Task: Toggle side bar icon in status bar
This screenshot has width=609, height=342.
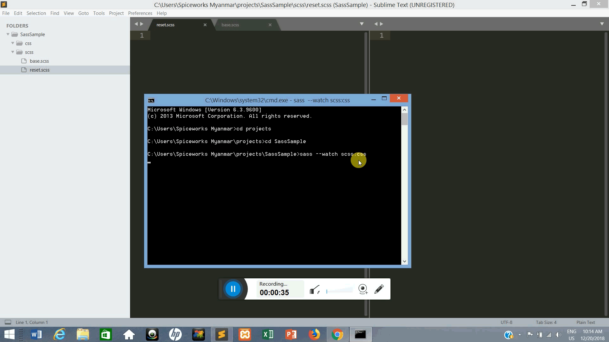Action: tap(8, 322)
